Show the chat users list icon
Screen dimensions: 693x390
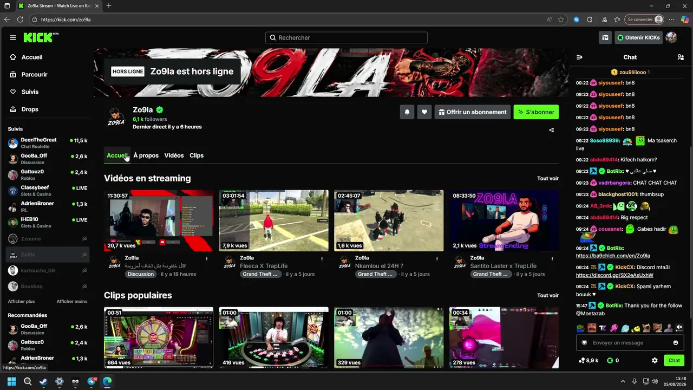click(681, 57)
